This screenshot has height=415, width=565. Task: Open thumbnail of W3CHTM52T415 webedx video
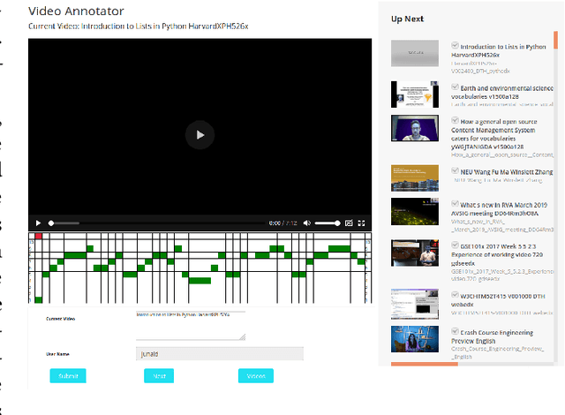coord(415,304)
